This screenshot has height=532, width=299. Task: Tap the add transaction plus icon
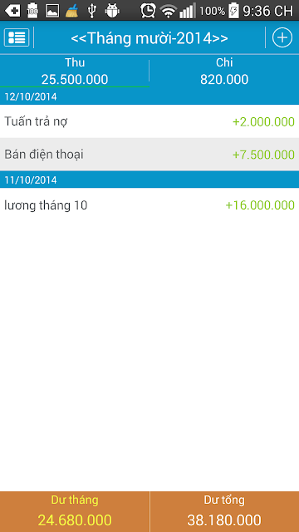(282, 37)
